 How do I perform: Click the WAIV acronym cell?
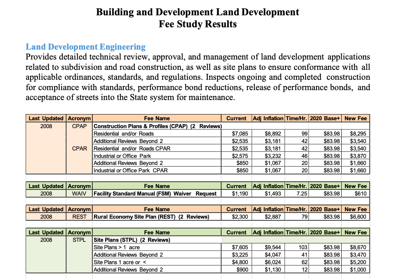pos(79,193)
